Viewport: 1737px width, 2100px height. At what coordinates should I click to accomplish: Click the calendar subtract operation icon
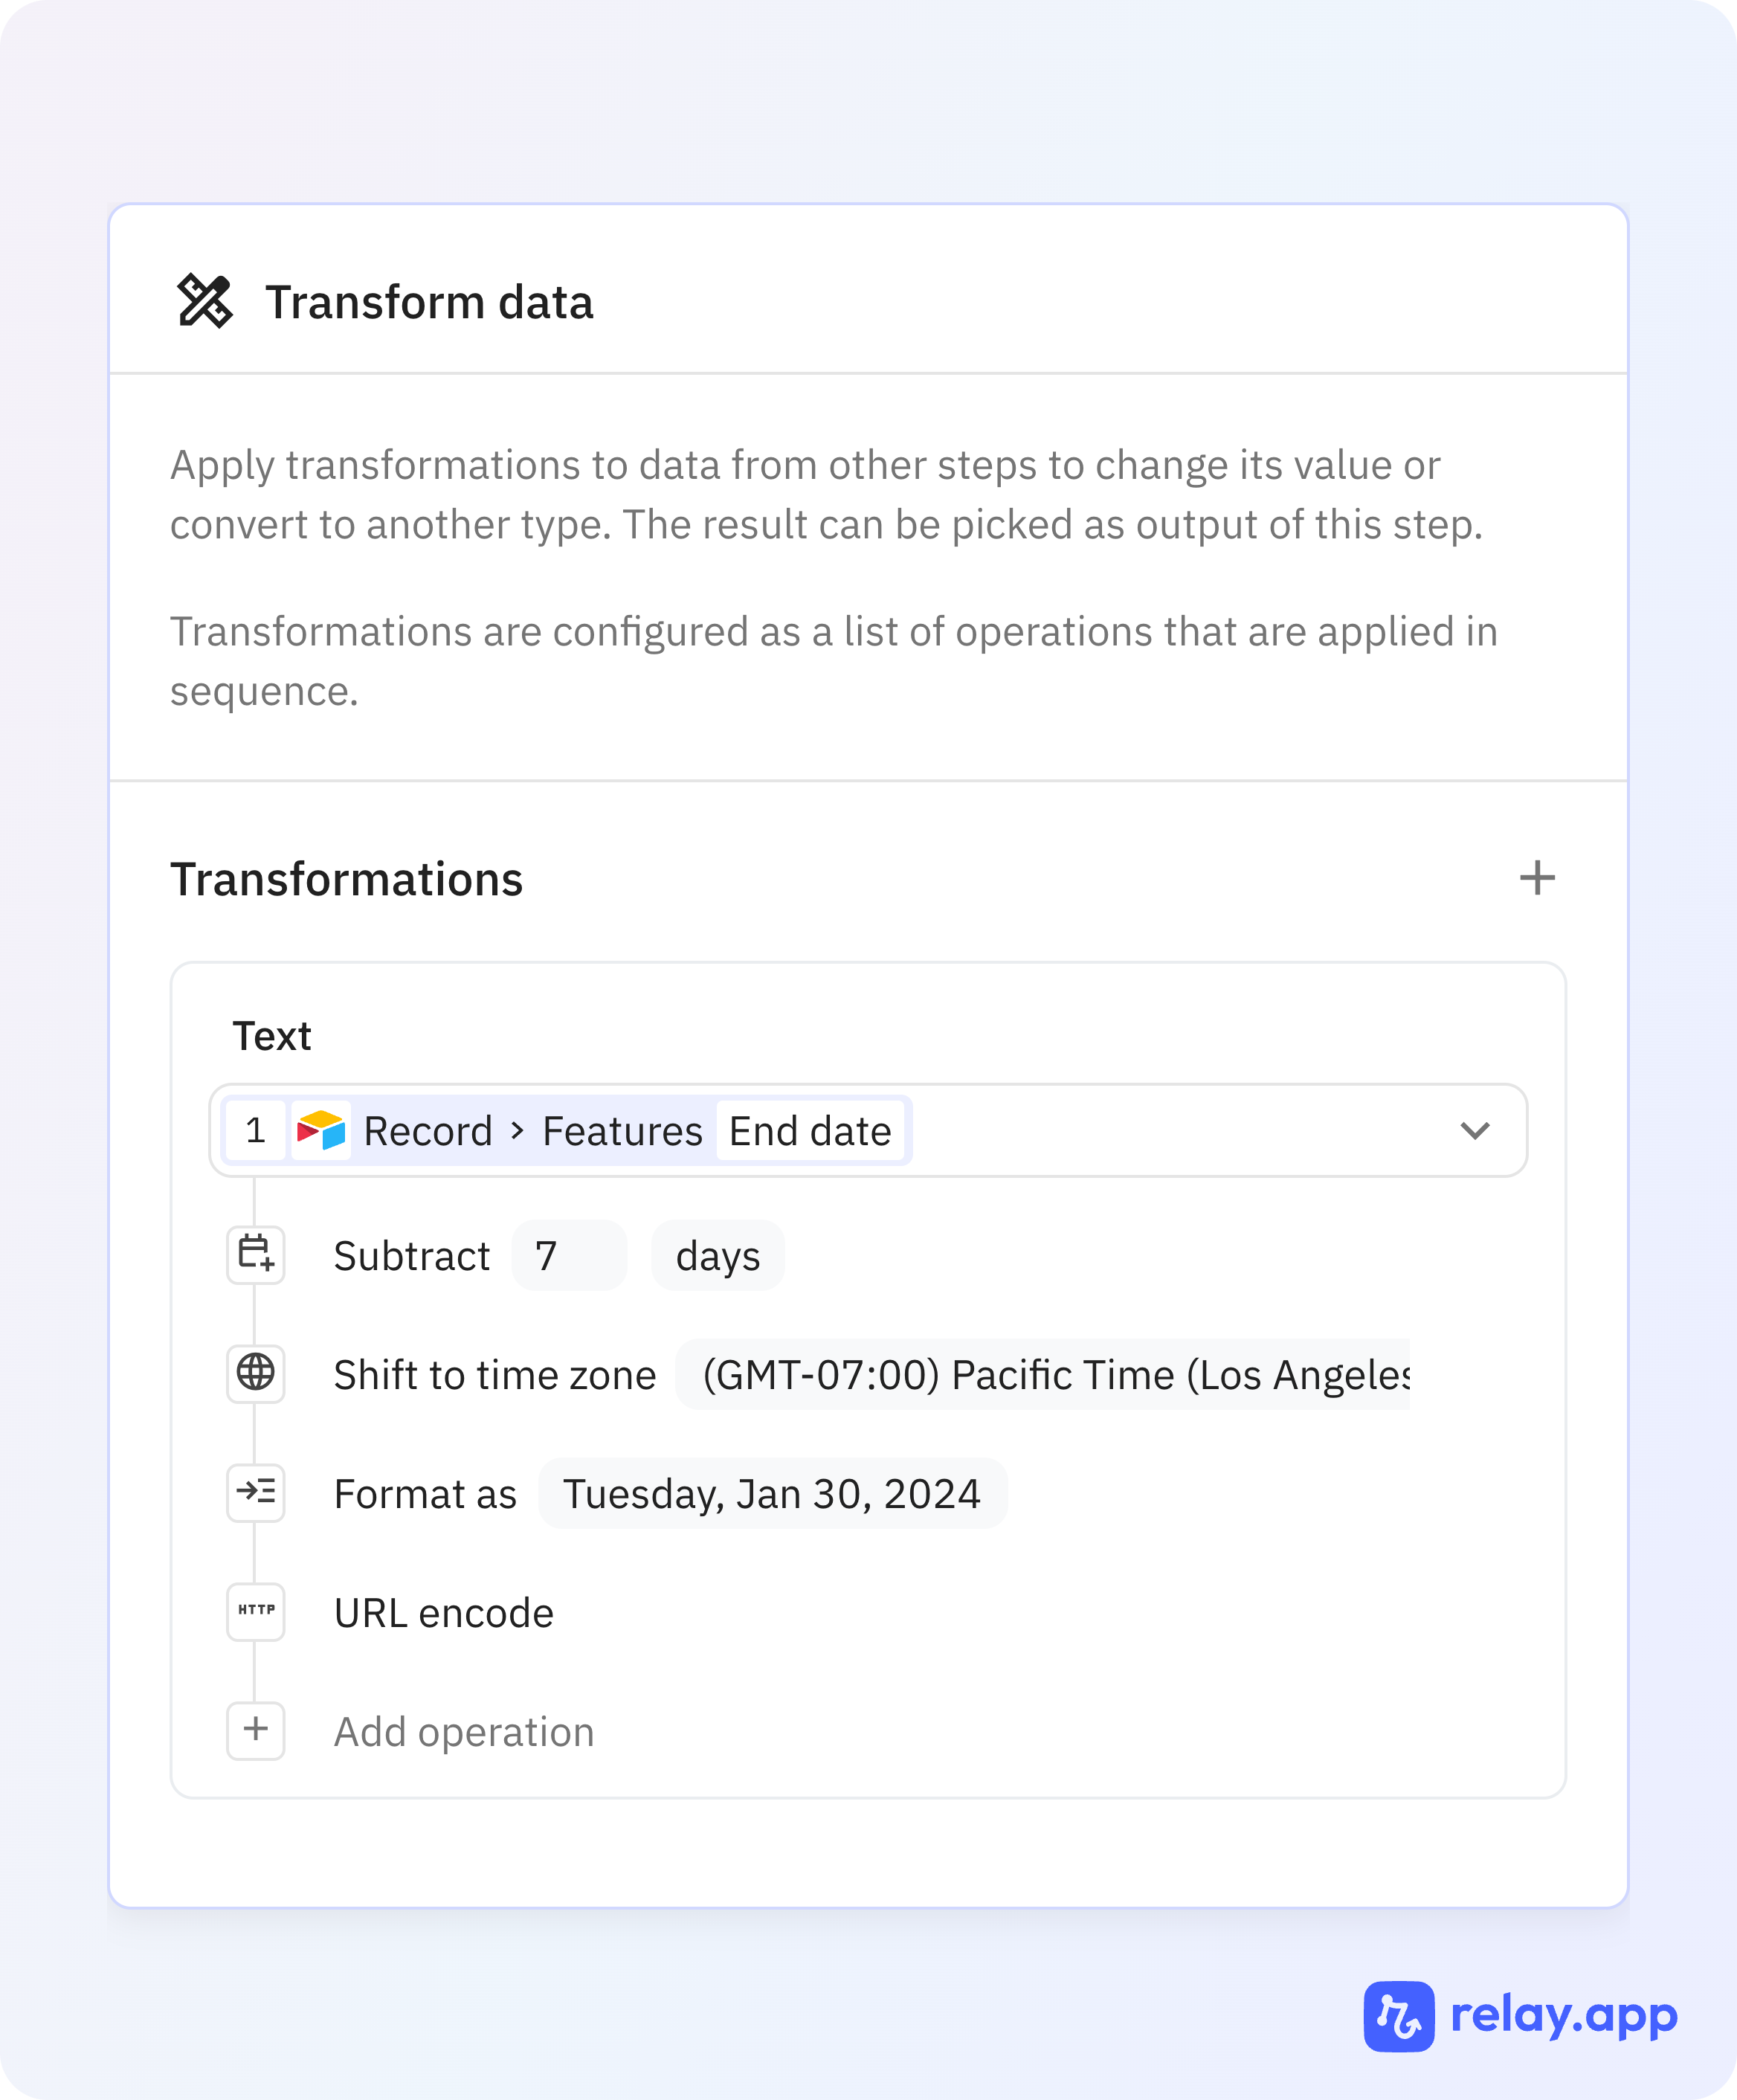point(256,1254)
